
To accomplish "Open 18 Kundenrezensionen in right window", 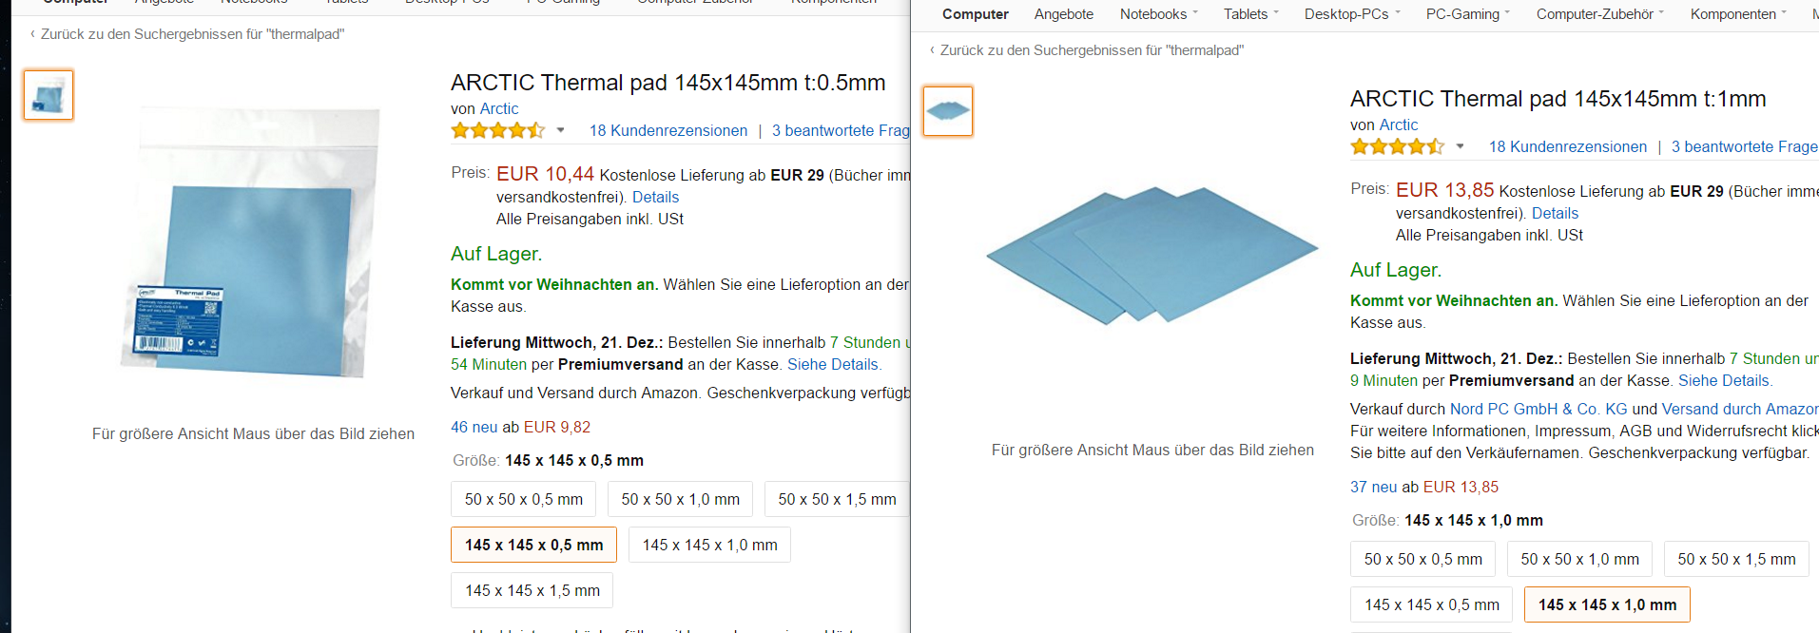I will coord(1568,146).
